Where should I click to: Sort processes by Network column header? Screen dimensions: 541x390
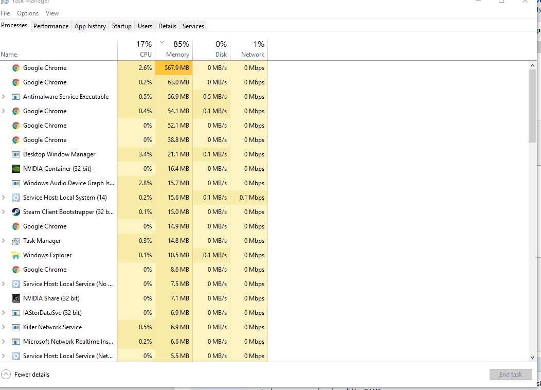point(249,50)
